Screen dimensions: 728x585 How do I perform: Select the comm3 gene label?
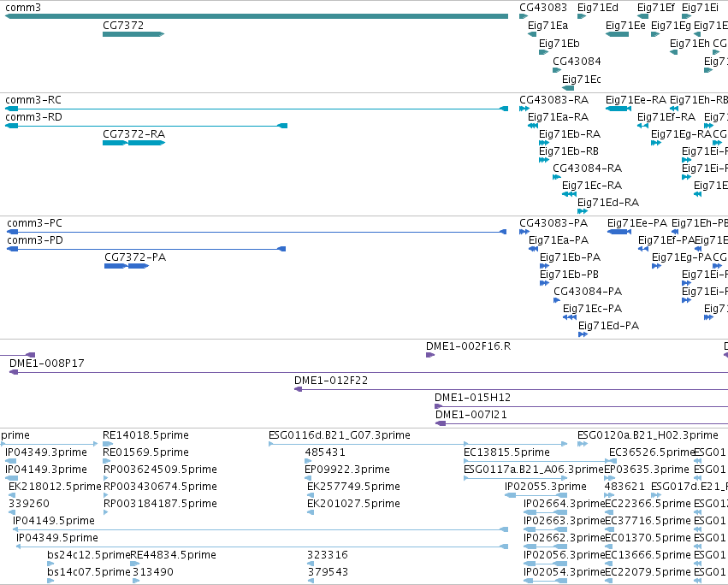click(23, 8)
